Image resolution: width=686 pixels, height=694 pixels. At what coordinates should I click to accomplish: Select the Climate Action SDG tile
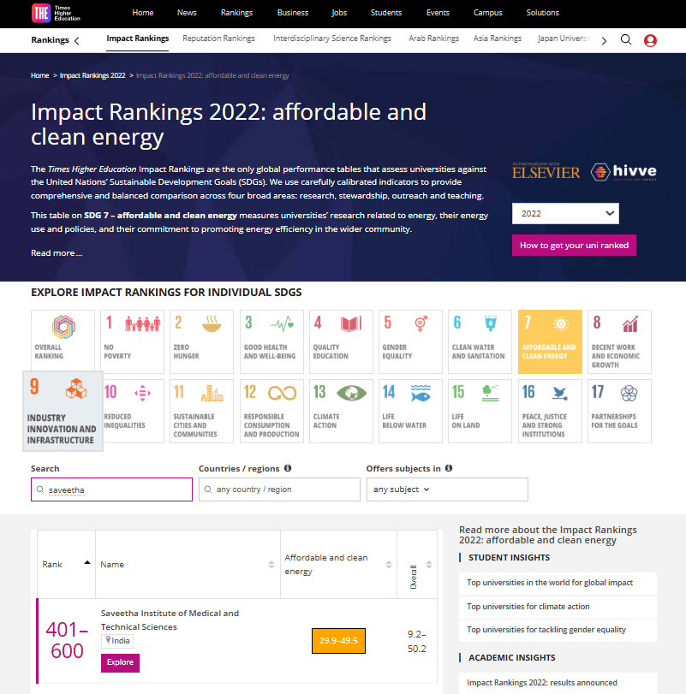(340, 411)
